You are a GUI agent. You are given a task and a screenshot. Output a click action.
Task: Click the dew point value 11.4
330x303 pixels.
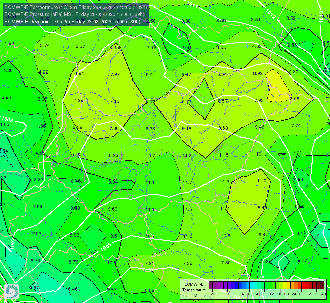(225, 209)
